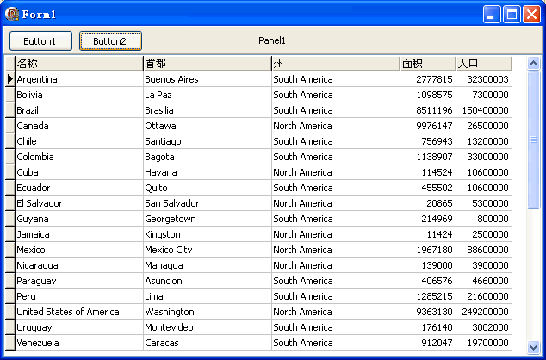Click the 面积 column header
546x360 pixels.
pyautogui.click(x=428, y=64)
